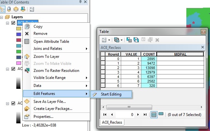The image size is (210, 131).
Task: Select row selector for Rowid 0
Action: click(x=103, y=59)
